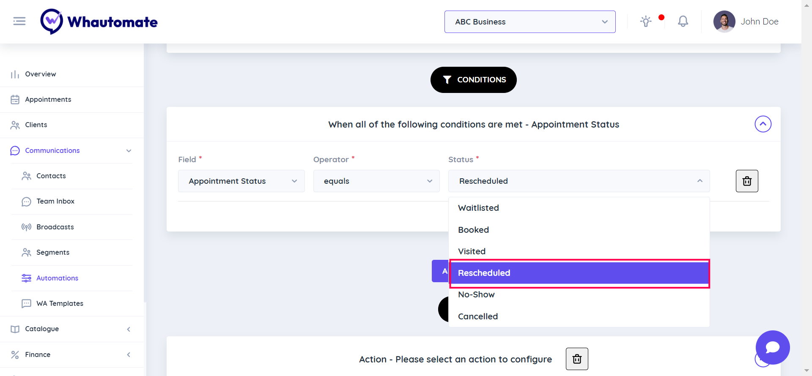Choose No-Show status option
Viewport: 812px width, 376px height.
[x=476, y=294]
